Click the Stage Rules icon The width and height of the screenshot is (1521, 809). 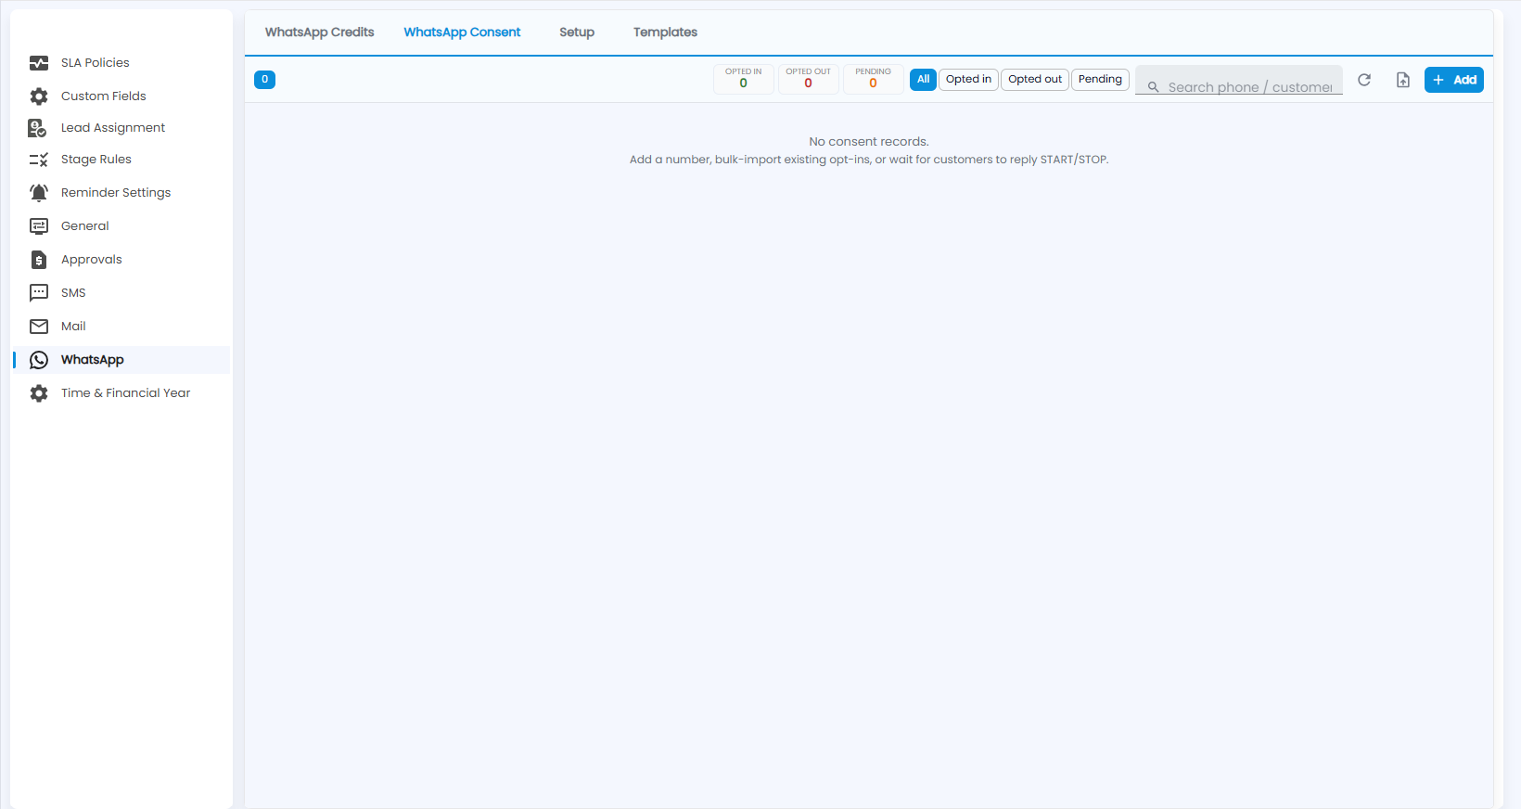(39, 160)
